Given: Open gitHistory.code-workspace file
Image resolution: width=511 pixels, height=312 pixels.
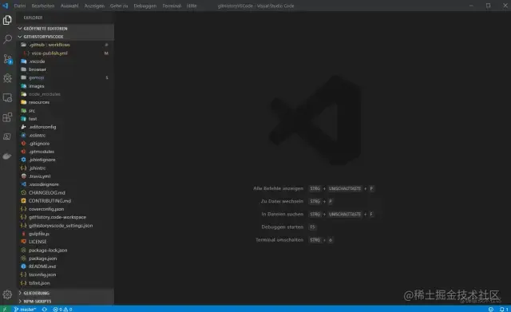Looking at the screenshot, I should 65,217.
